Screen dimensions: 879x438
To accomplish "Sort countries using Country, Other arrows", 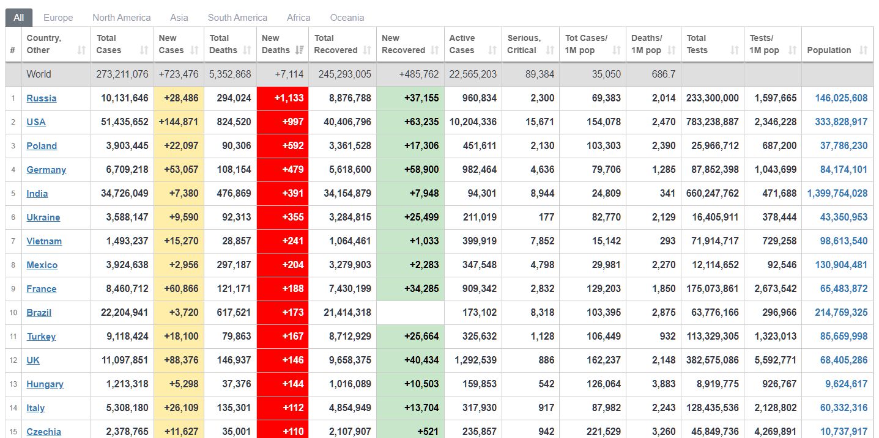I will click(x=81, y=50).
